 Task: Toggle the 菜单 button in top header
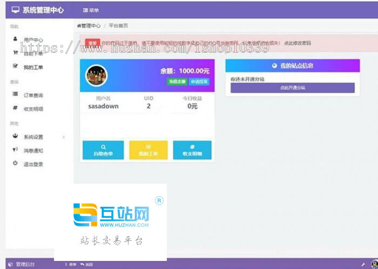91,10
